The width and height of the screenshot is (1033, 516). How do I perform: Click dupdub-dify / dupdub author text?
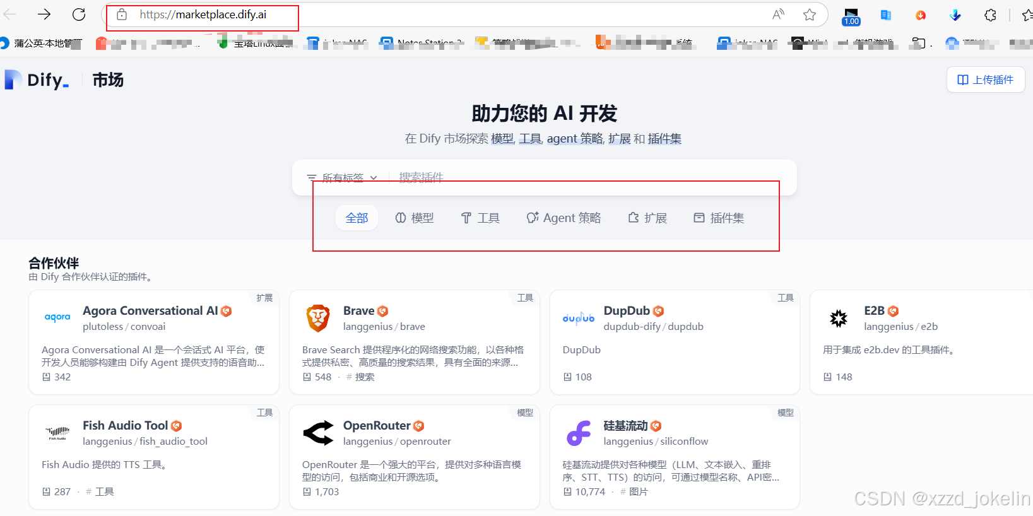click(x=654, y=327)
